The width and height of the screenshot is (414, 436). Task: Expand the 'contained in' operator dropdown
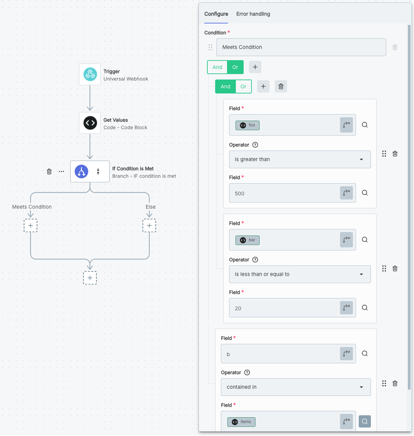click(296, 387)
